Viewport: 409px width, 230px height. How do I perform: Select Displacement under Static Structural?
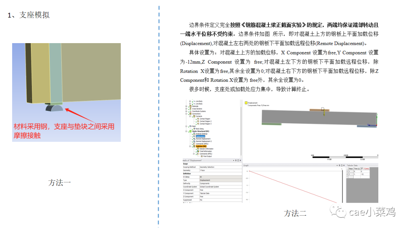point(200,137)
